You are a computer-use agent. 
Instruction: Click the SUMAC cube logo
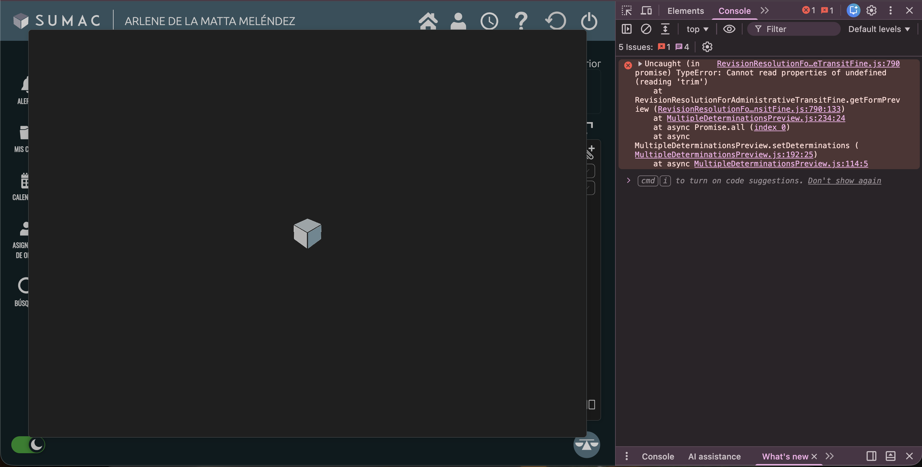point(21,21)
